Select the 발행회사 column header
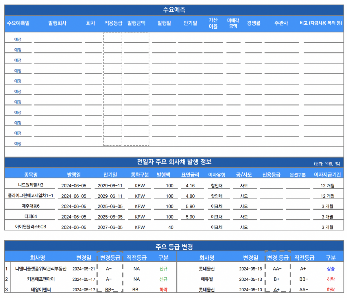Screen dimensions: 347x298 (57, 23)
